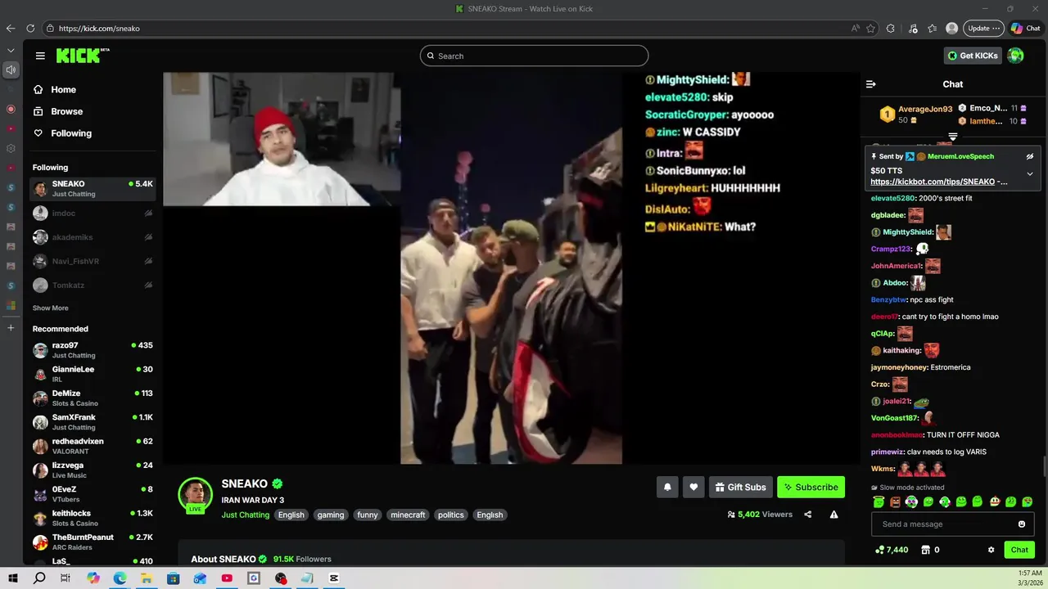The width and height of the screenshot is (1048, 589).
Task: Click the share icon beside viewer count
Action: pyautogui.click(x=808, y=515)
